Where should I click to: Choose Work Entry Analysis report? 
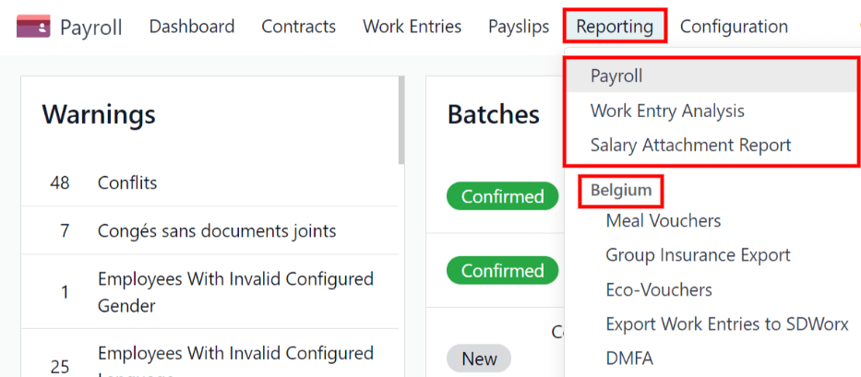tap(667, 111)
